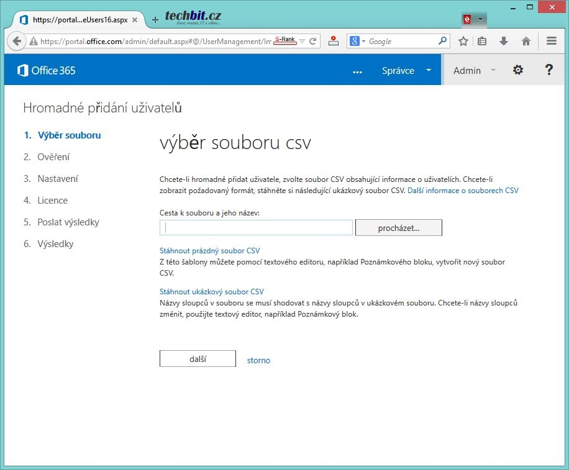Click the procházet... browse button
This screenshot has height=470, width=569.
(x=398, y=228)
